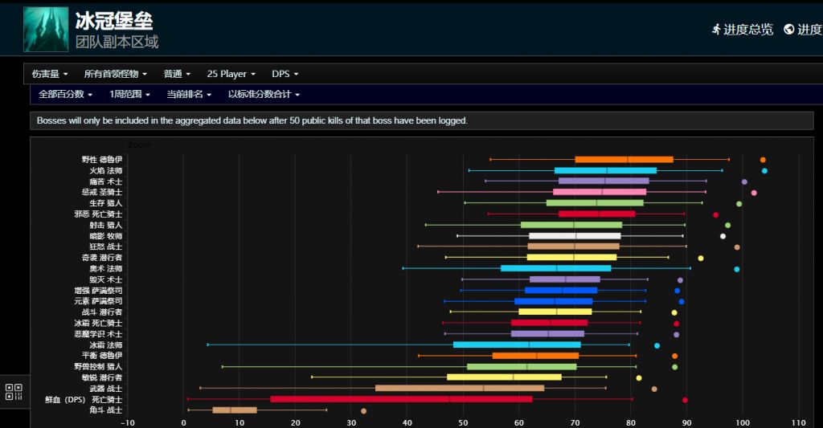
Task: Expand the 1周范围 time range dropdown
Action: click(130, 95)
